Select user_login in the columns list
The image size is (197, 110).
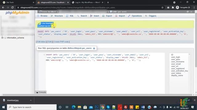point(175,57)
